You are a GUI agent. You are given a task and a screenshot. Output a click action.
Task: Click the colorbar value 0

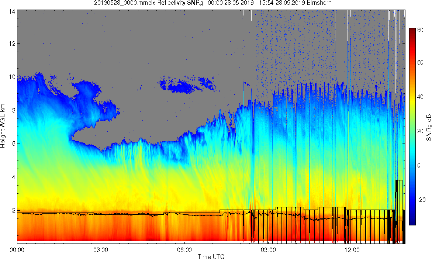coord(419,165)
